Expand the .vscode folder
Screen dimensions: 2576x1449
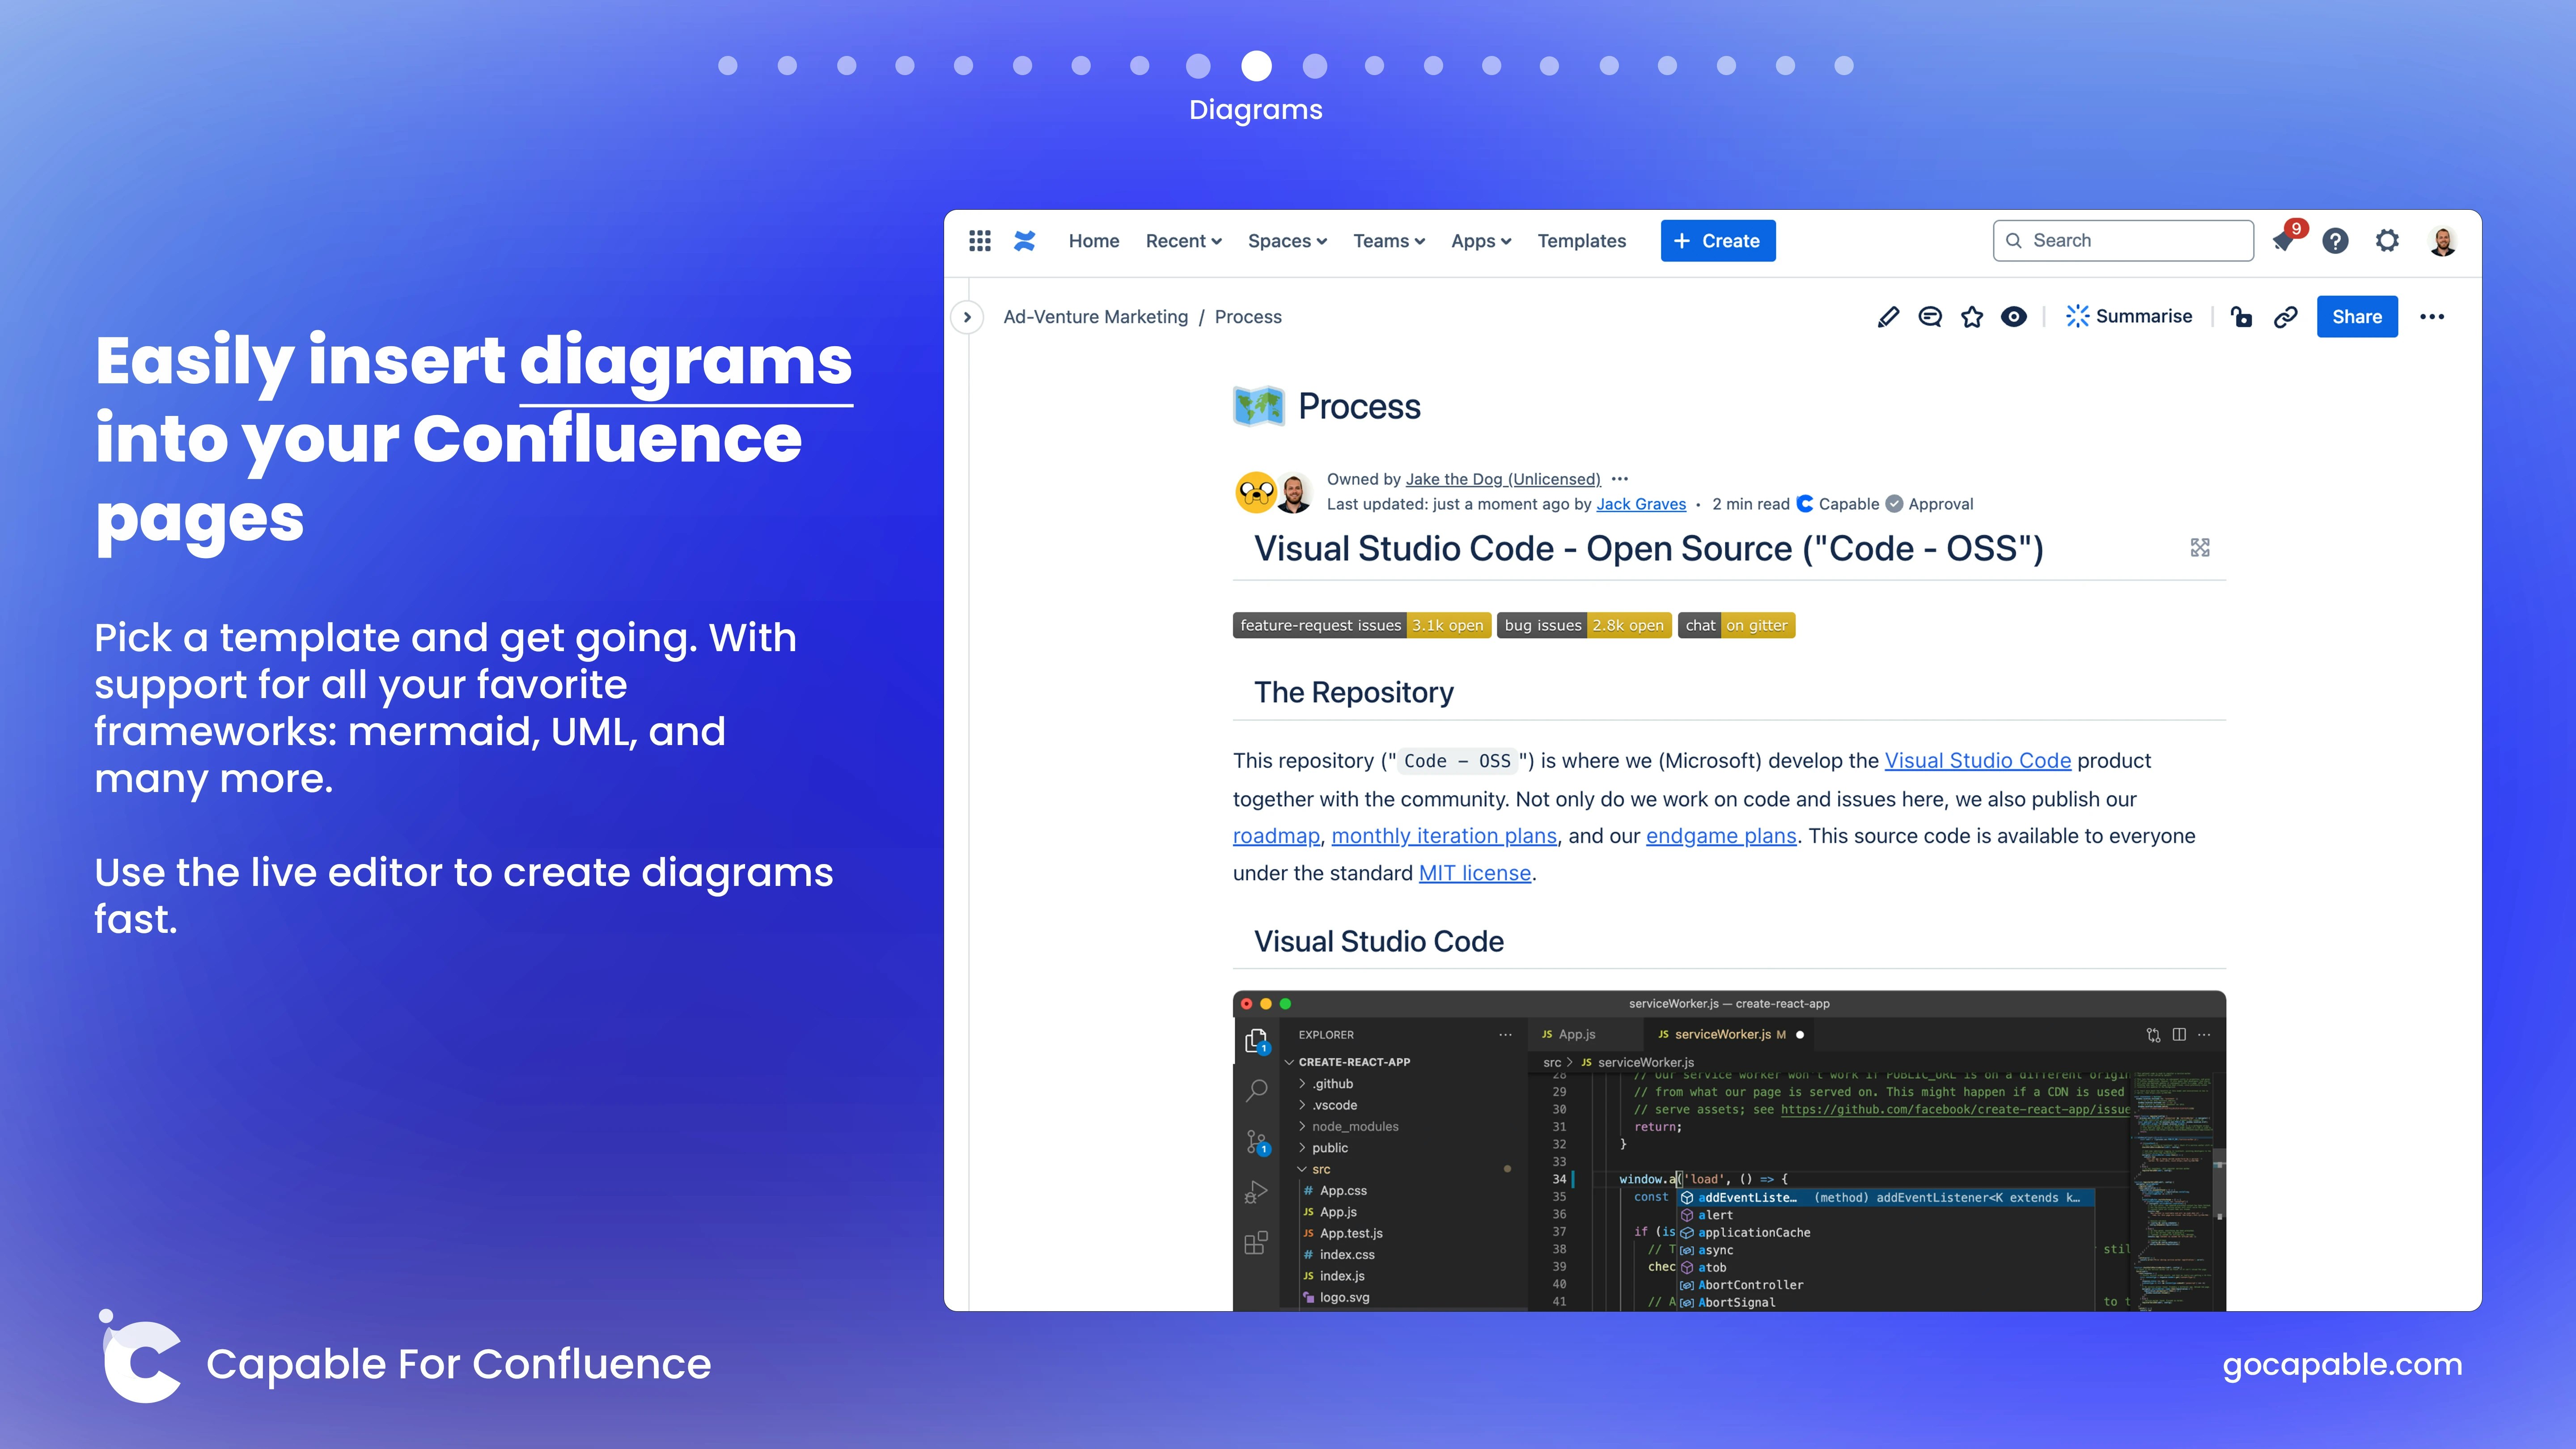1328,1105
